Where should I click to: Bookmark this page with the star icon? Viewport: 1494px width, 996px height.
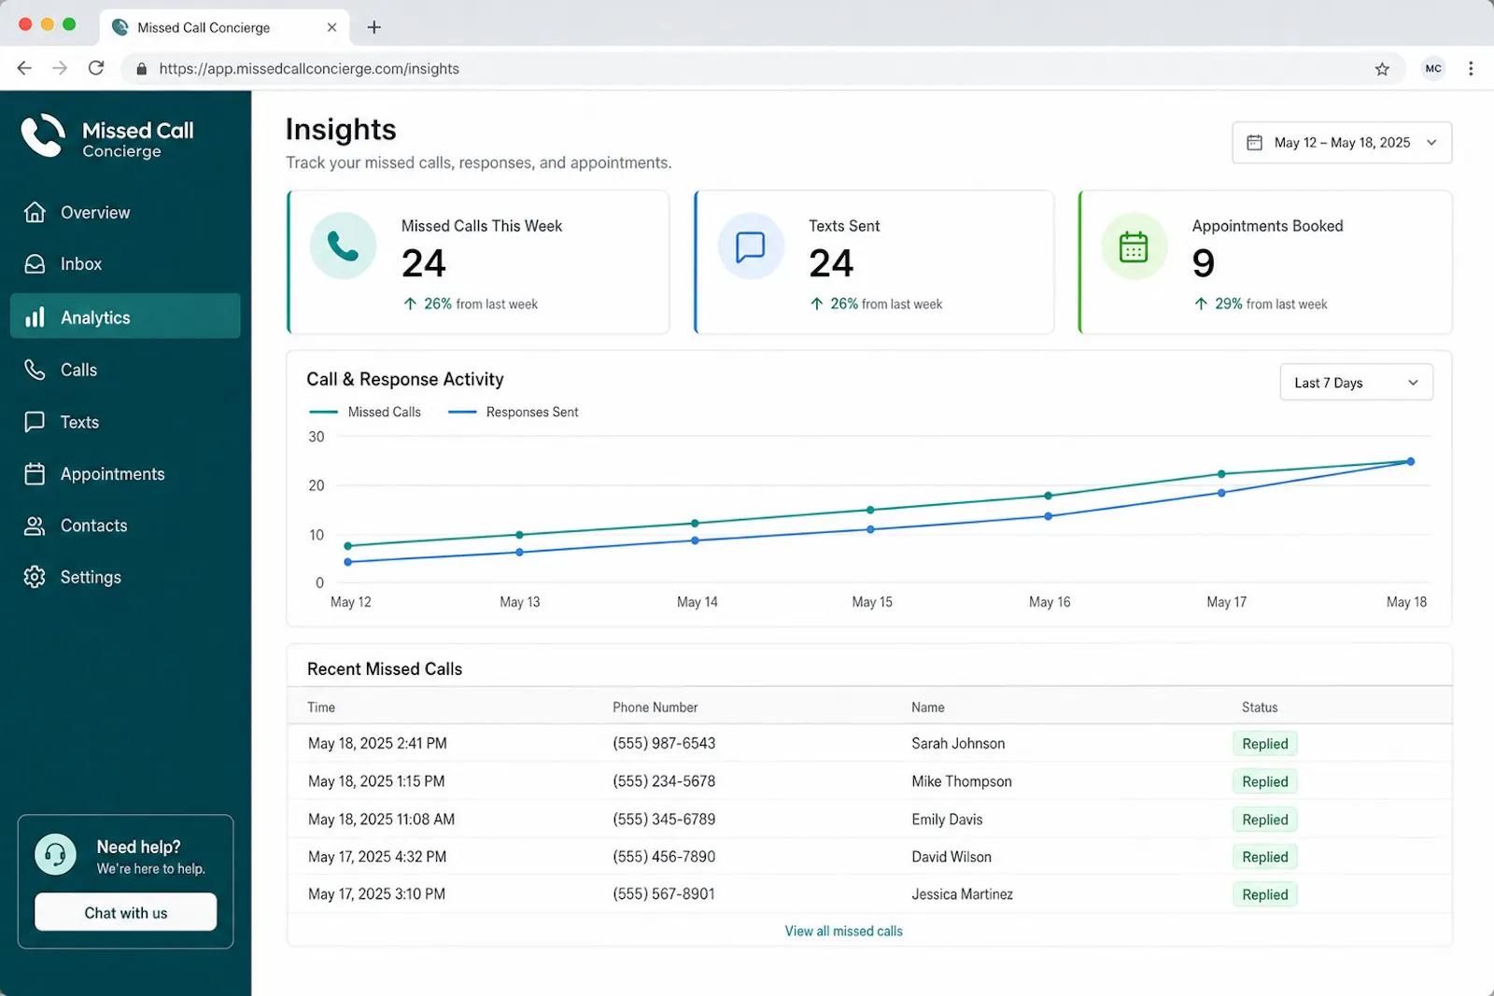pos(1382,69)
